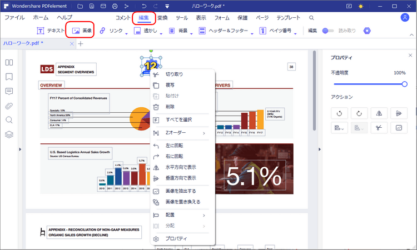Viewport: 417px width, 250px height.
Task: Open the attachments paperclip panel
Action: point(9,106)
